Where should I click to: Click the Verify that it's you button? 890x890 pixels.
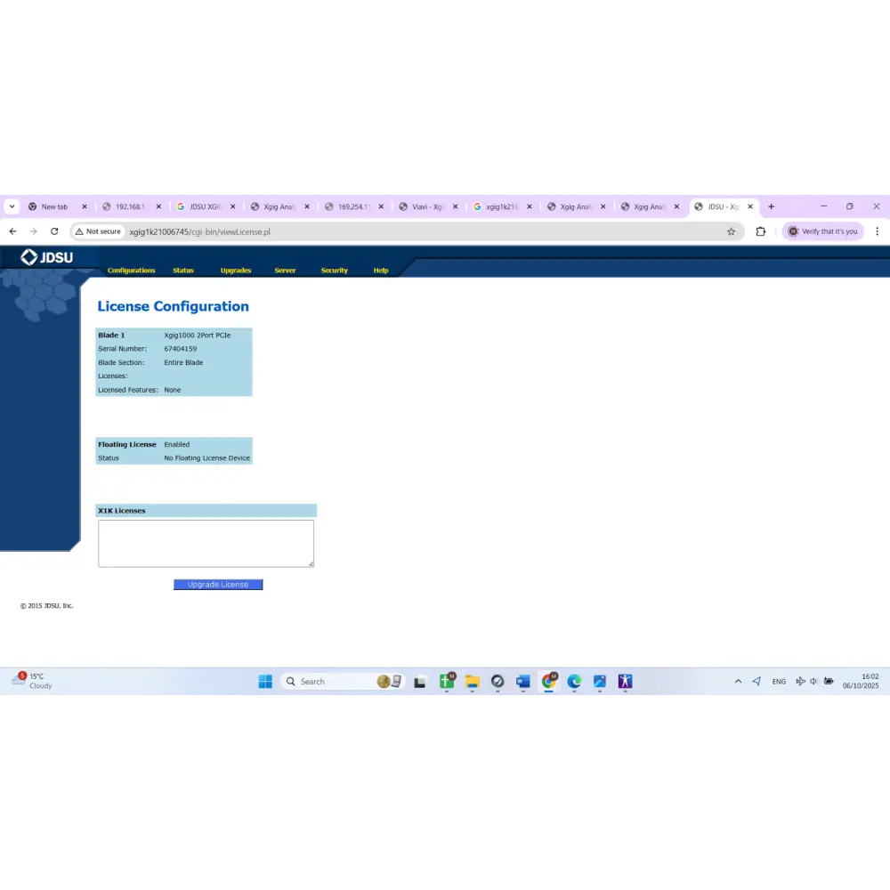click(823, 231)
